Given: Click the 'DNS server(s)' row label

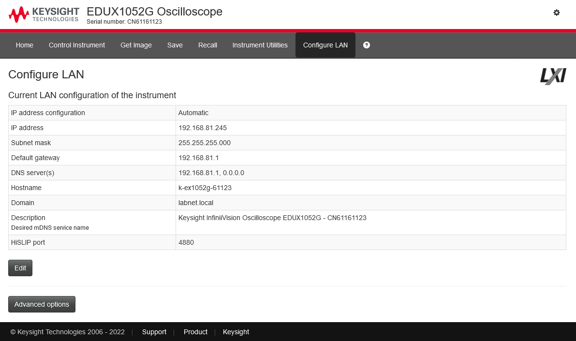Looking at the screenshot, I should pyautogui.click(x=33, y=173).
